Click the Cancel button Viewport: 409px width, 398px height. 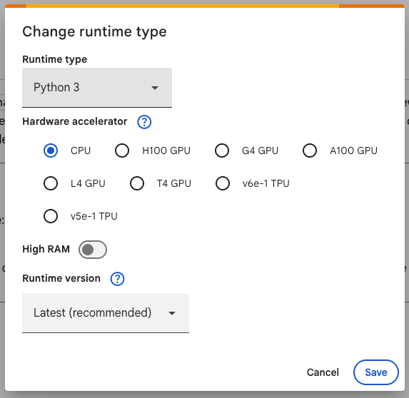[x=323, y=372]
